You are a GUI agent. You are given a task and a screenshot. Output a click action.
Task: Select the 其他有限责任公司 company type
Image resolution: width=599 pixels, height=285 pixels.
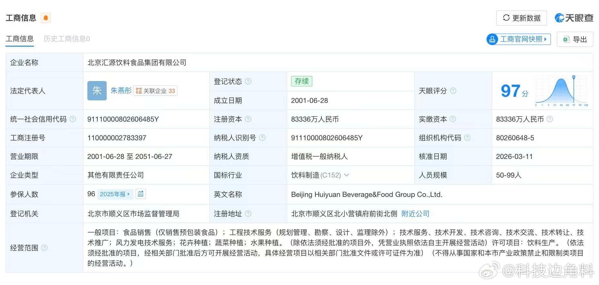[x=116, y=175]
